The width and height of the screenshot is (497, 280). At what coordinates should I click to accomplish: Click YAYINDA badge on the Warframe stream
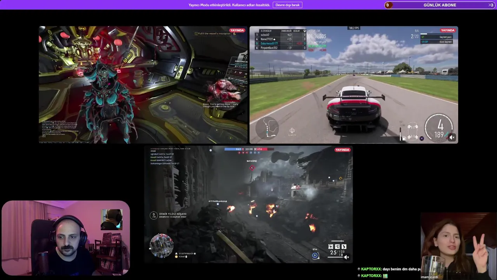(x=237, y=30)
